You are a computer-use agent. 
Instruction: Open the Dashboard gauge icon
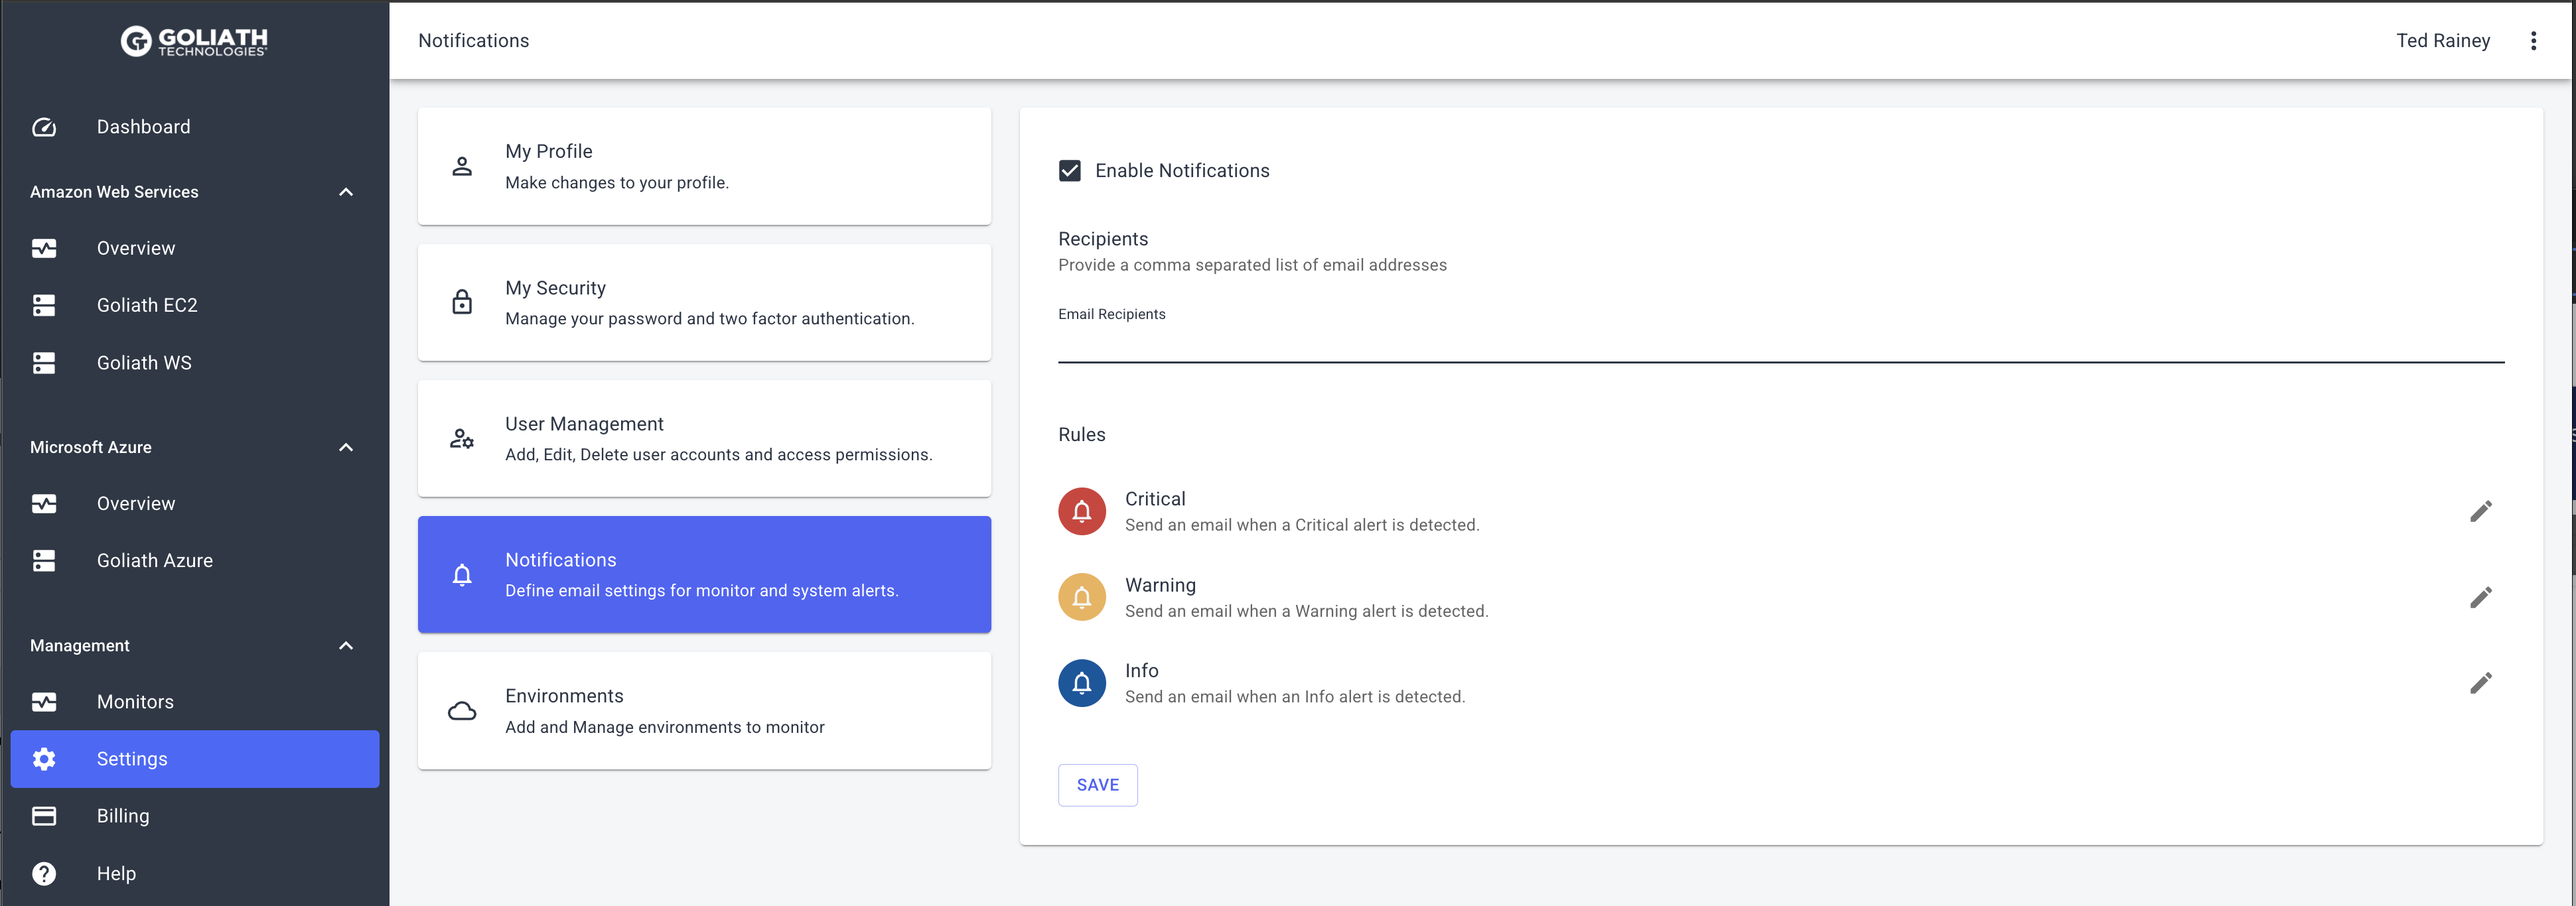[x=44, y=127]
